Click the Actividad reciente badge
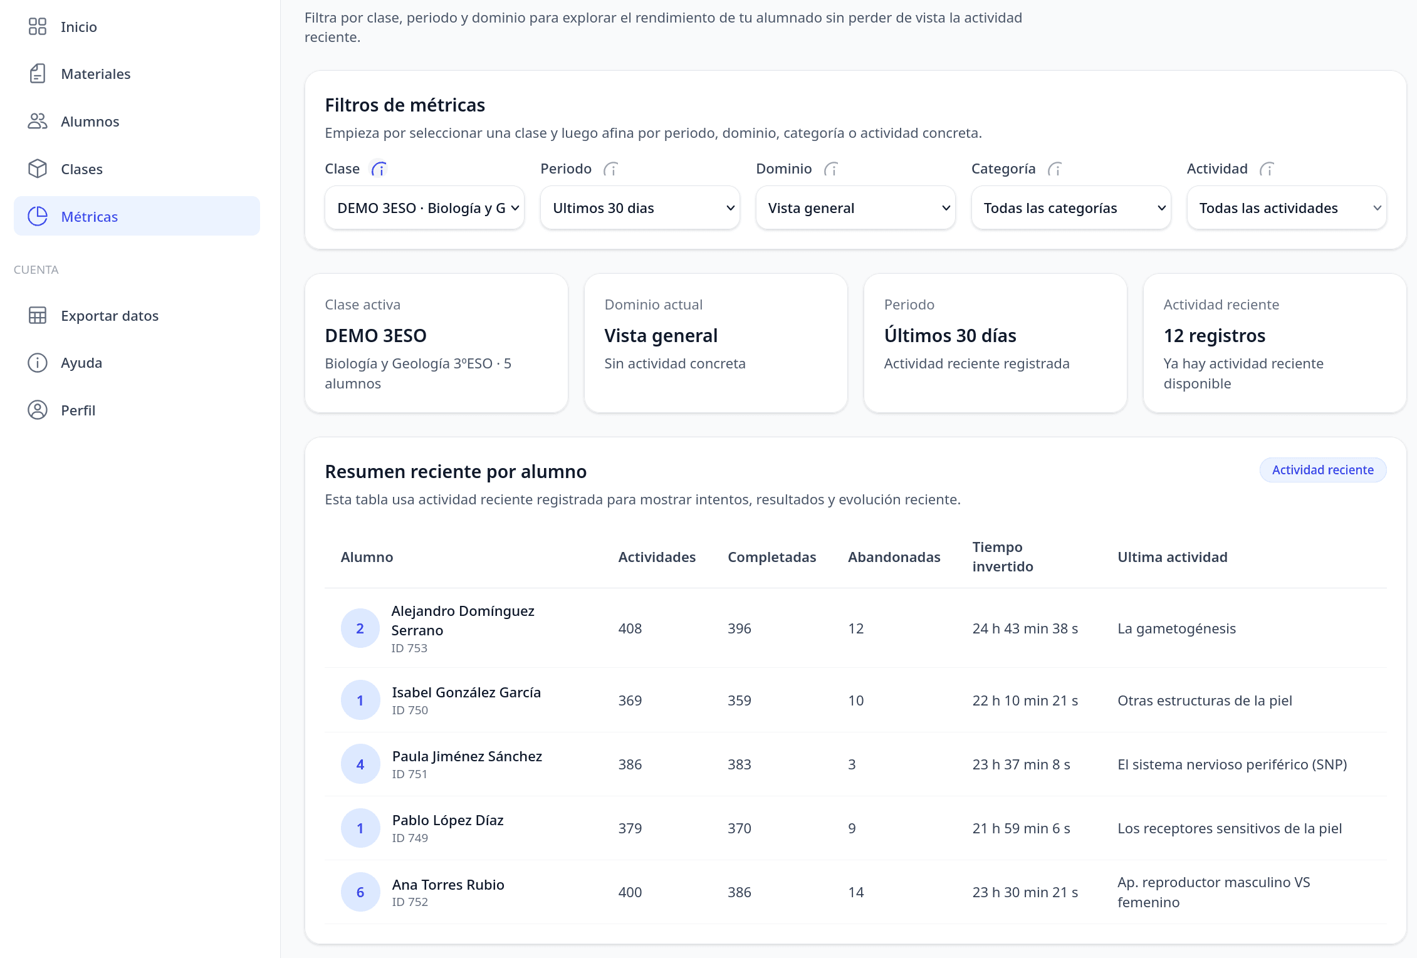The width and height of the screenshot is (1417, 958). (x=1322, y=470)
